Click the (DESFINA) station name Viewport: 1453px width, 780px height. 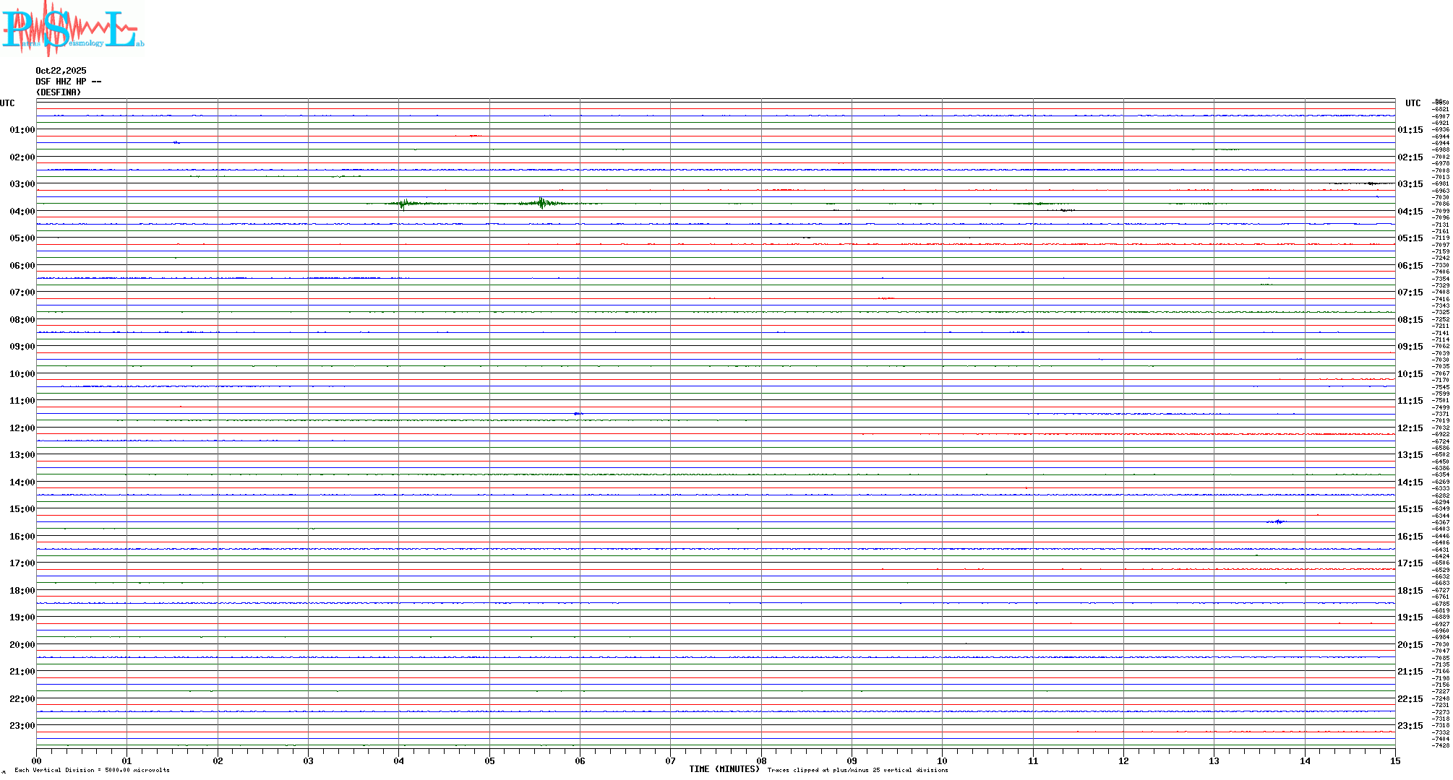(59, 92)
